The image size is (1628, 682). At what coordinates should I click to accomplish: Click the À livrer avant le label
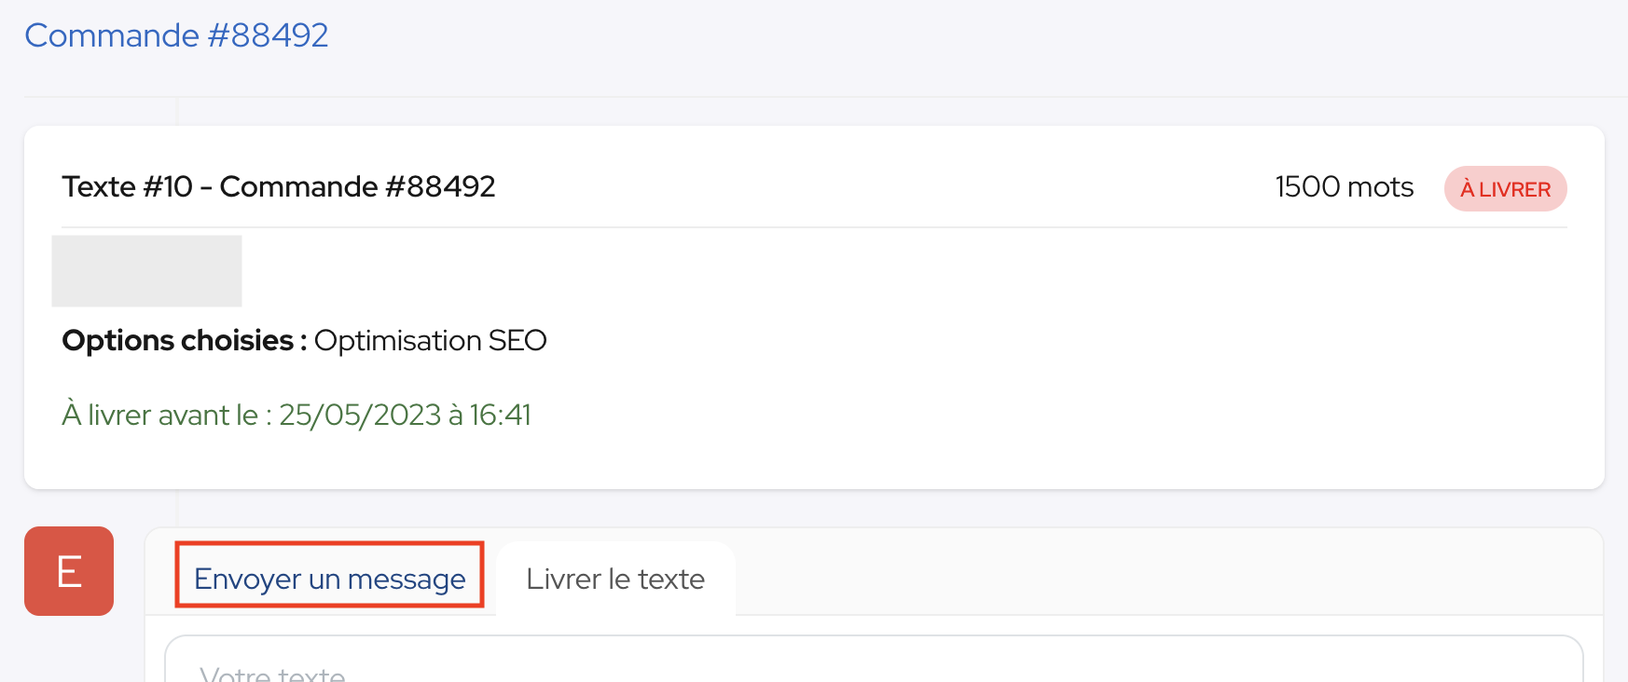click(166, 415)
